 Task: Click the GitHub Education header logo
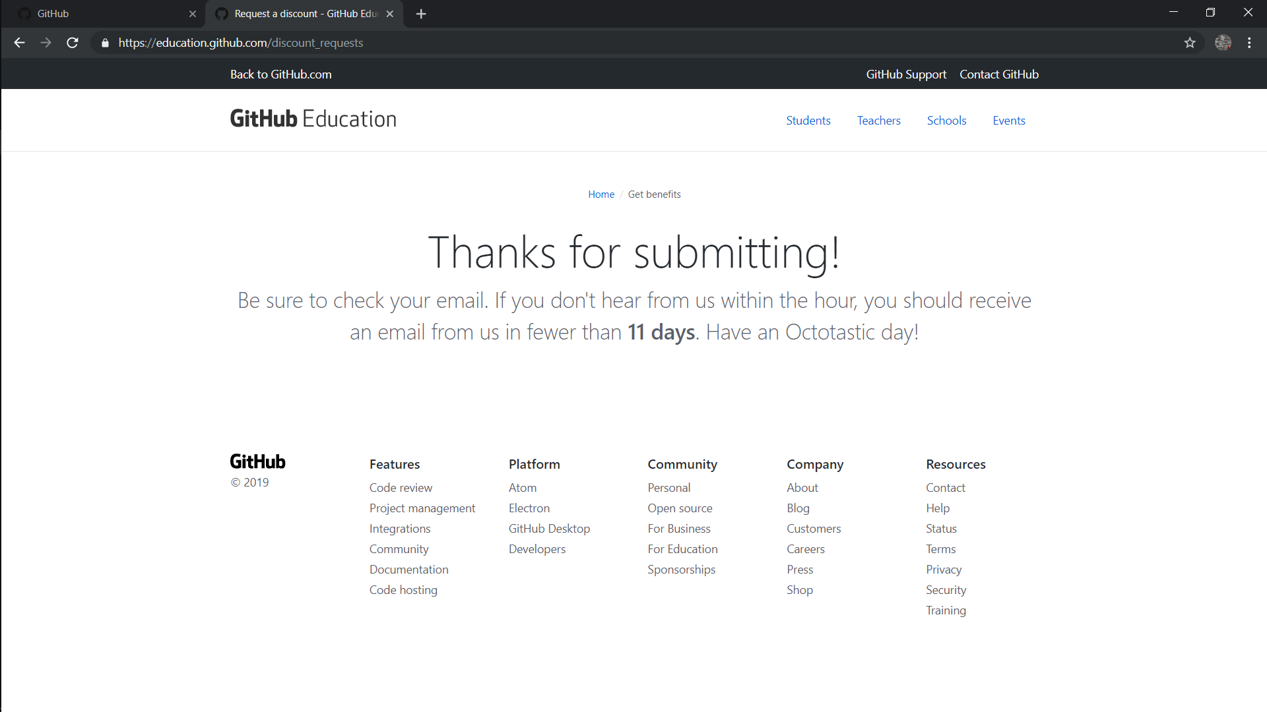click(x=313, y=119)
